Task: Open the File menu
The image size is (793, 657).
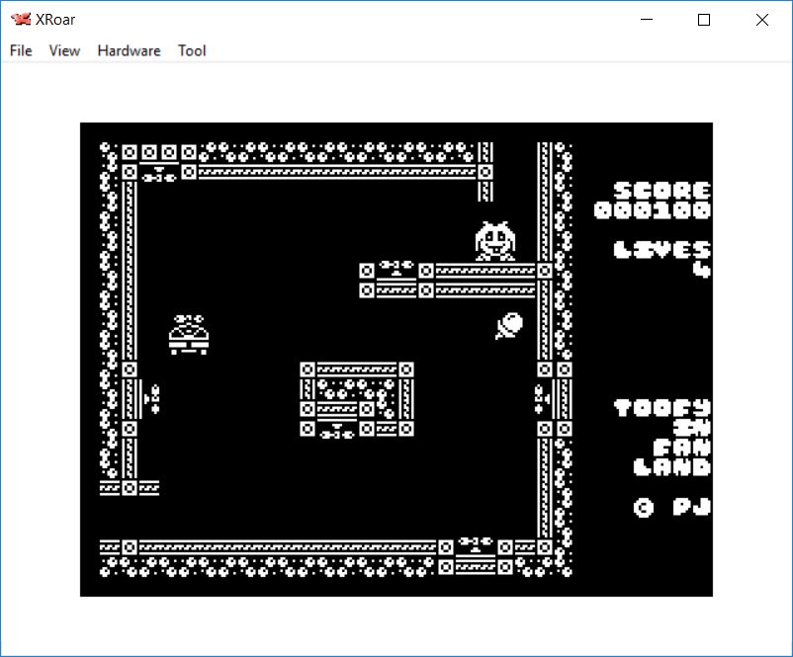Action: tap(21, 50)
